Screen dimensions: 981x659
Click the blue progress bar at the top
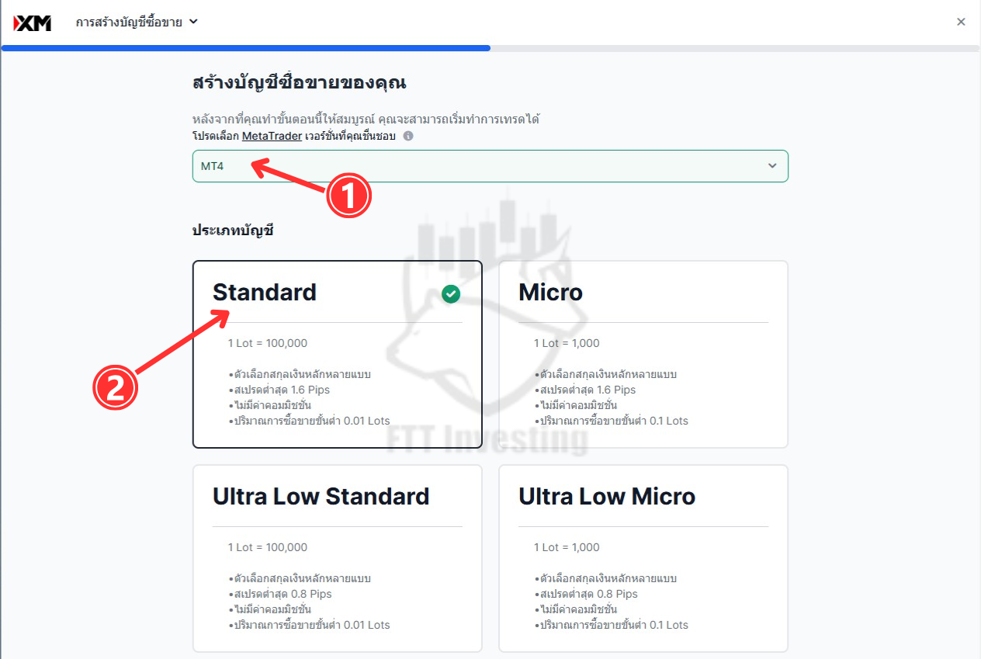[246, 48]
